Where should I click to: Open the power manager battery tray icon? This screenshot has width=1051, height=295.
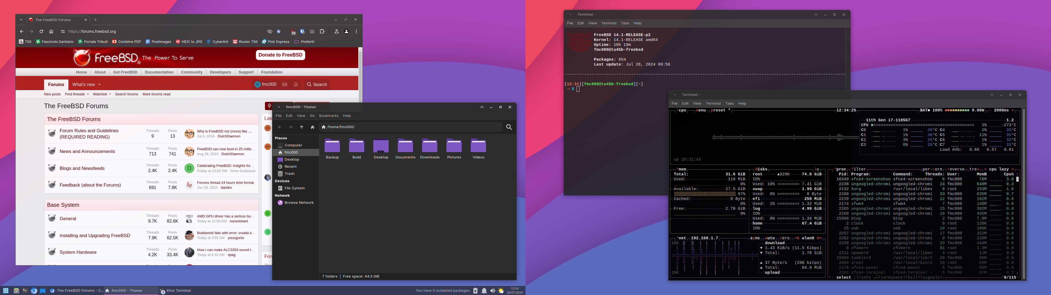[x=475, y=291]
